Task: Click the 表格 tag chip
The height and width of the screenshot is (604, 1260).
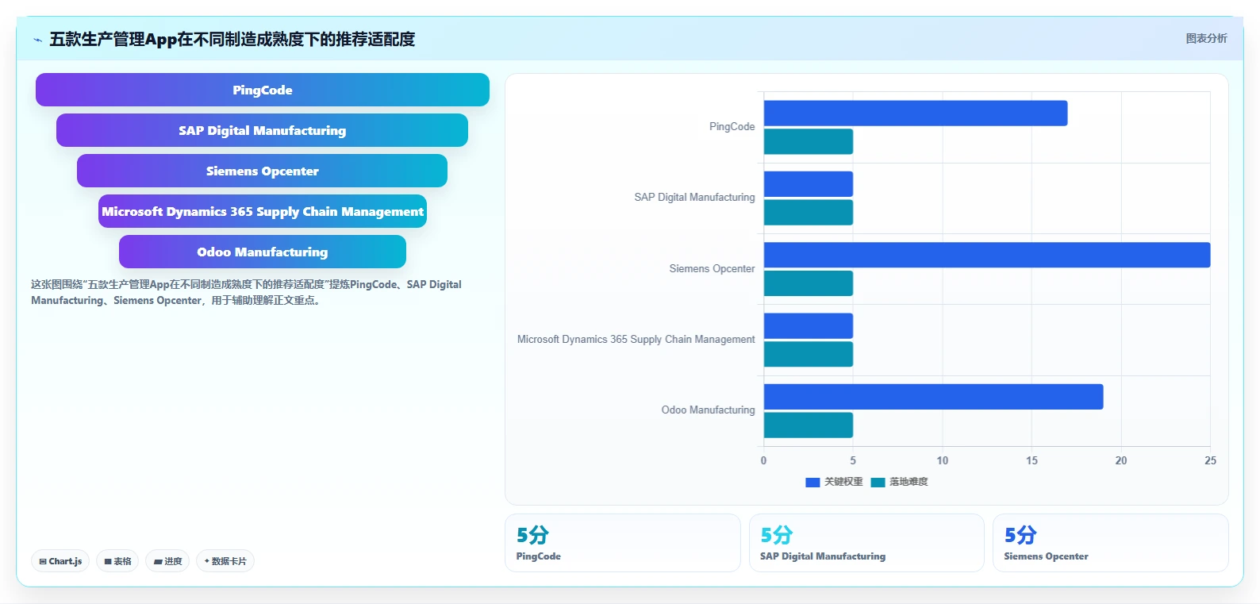Action: pyautogui.click(x=117, y=561)
